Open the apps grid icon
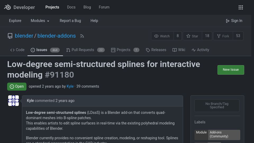Viewport: 254px width, 143px height. coord(241,7)
